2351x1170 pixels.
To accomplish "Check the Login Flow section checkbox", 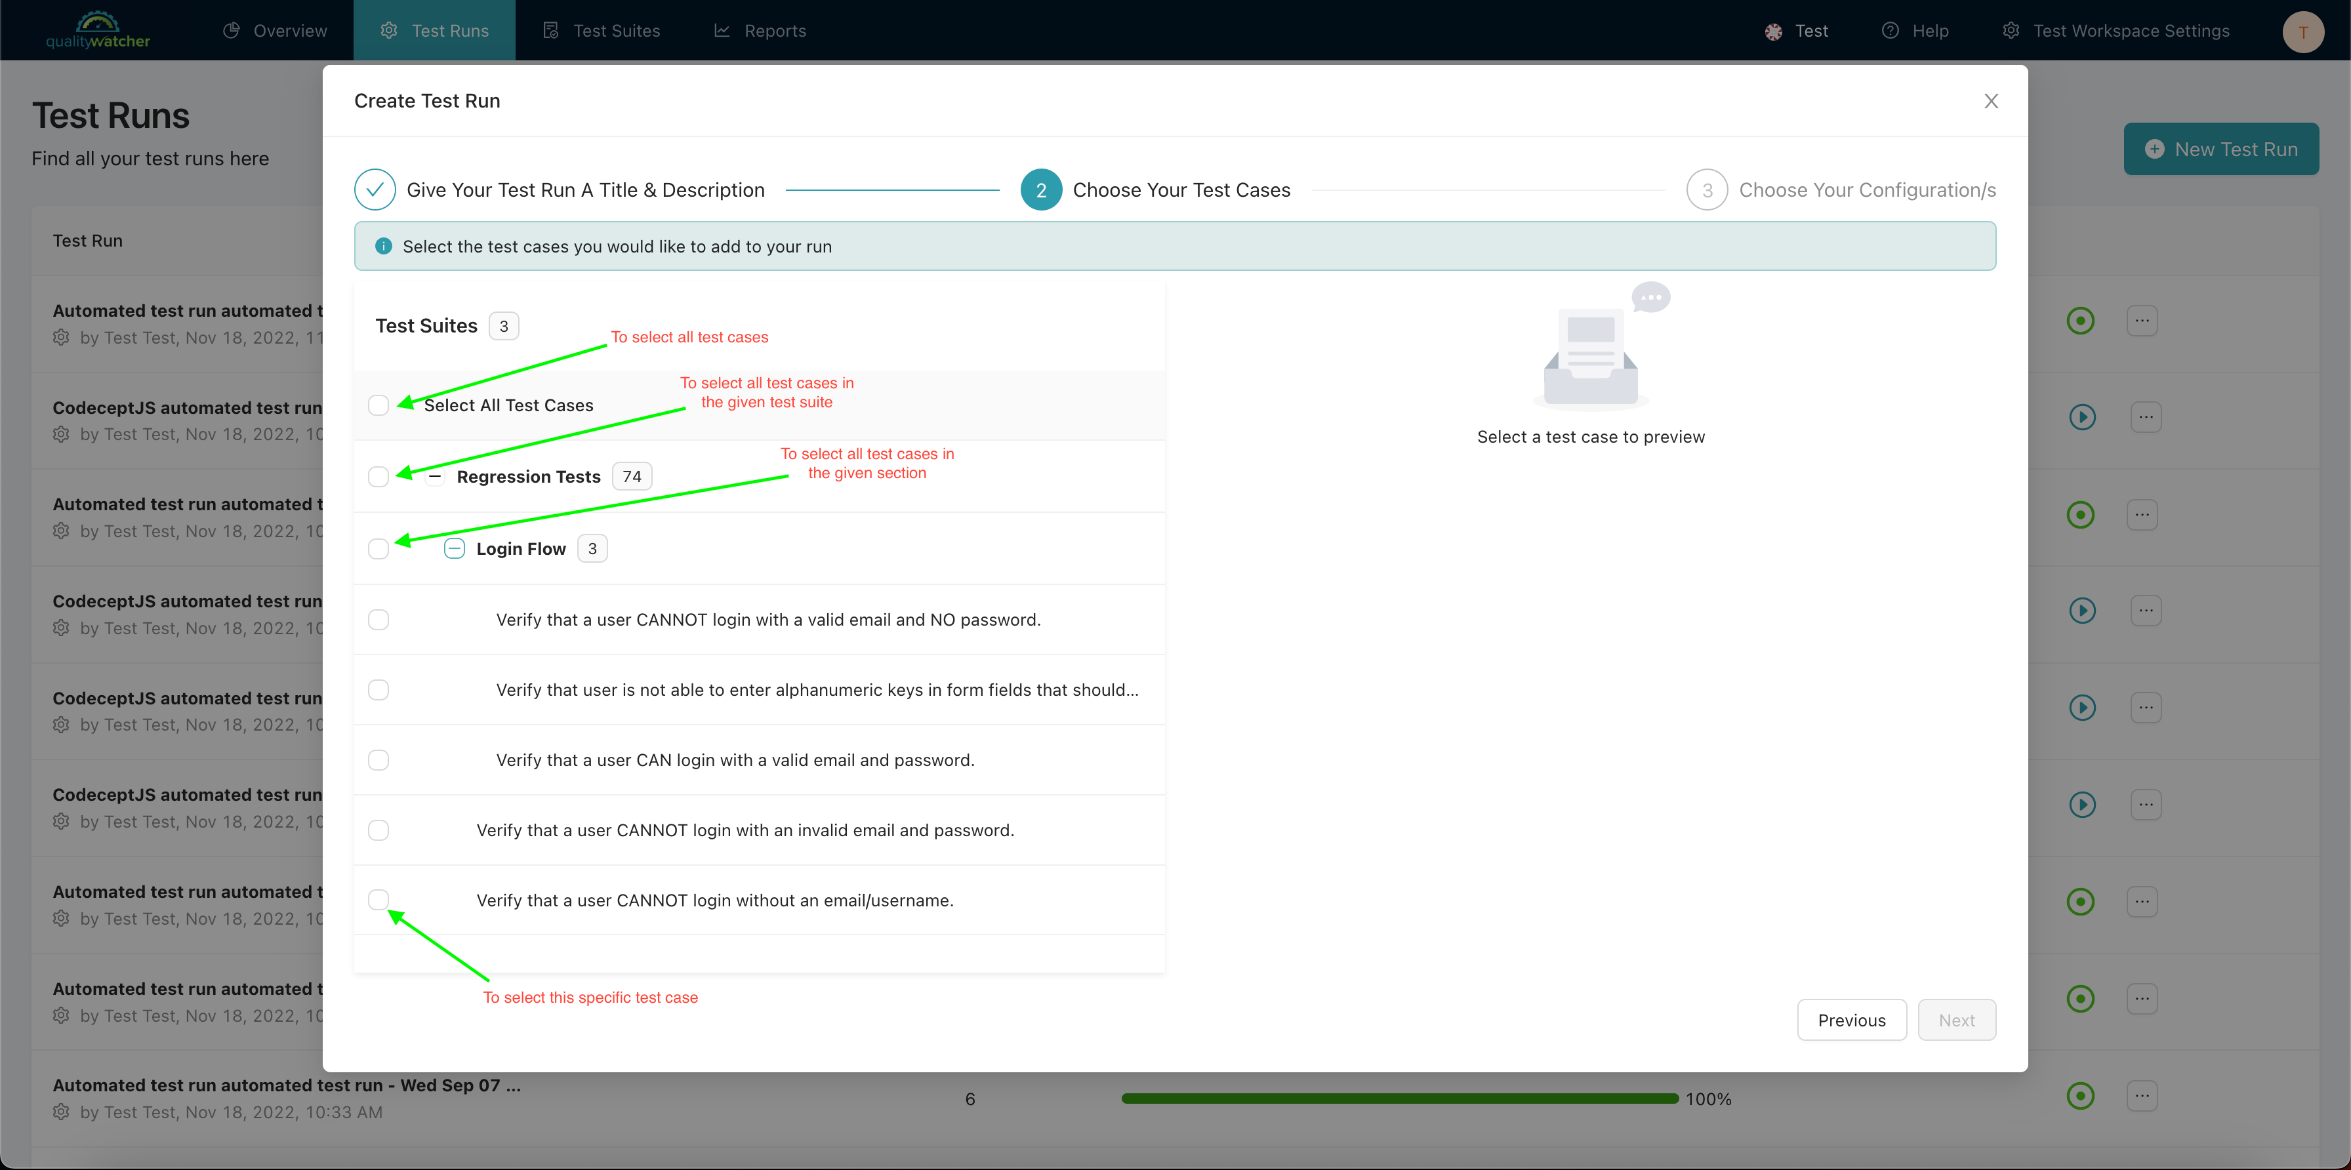I will click(x=378, y=548).
